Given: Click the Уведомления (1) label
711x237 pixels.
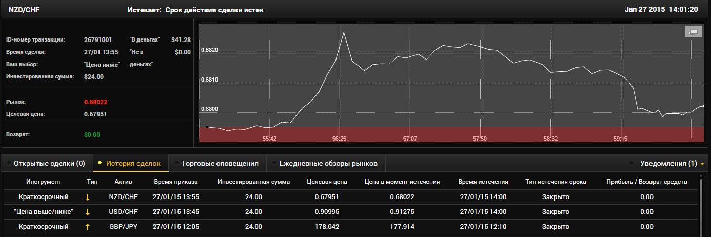Looking at the screenshot, I should click(x=668, y=164).
